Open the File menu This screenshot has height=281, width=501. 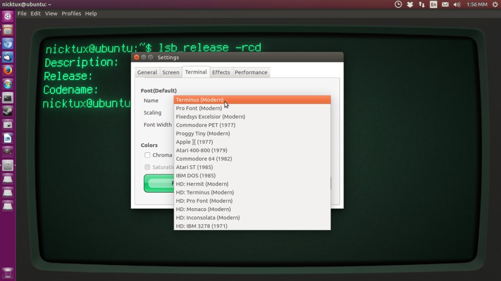[22, 13]
